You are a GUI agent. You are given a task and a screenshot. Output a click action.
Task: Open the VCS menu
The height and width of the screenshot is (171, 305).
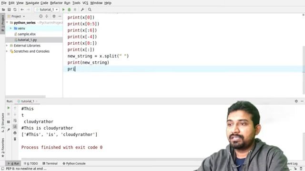(x=85, y=3)
